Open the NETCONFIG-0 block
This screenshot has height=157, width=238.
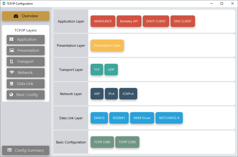[169, 118]
